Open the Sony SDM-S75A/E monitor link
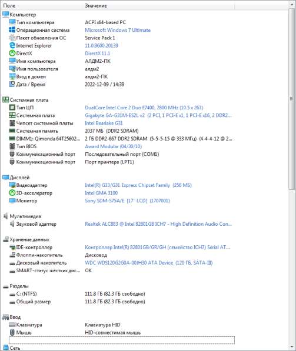Image resolution: width=296 pixels, height=351 pixels. coord(127,200)
